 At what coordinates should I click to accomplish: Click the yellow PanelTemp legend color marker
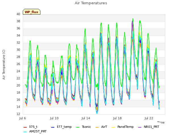[x=113, y=127]
